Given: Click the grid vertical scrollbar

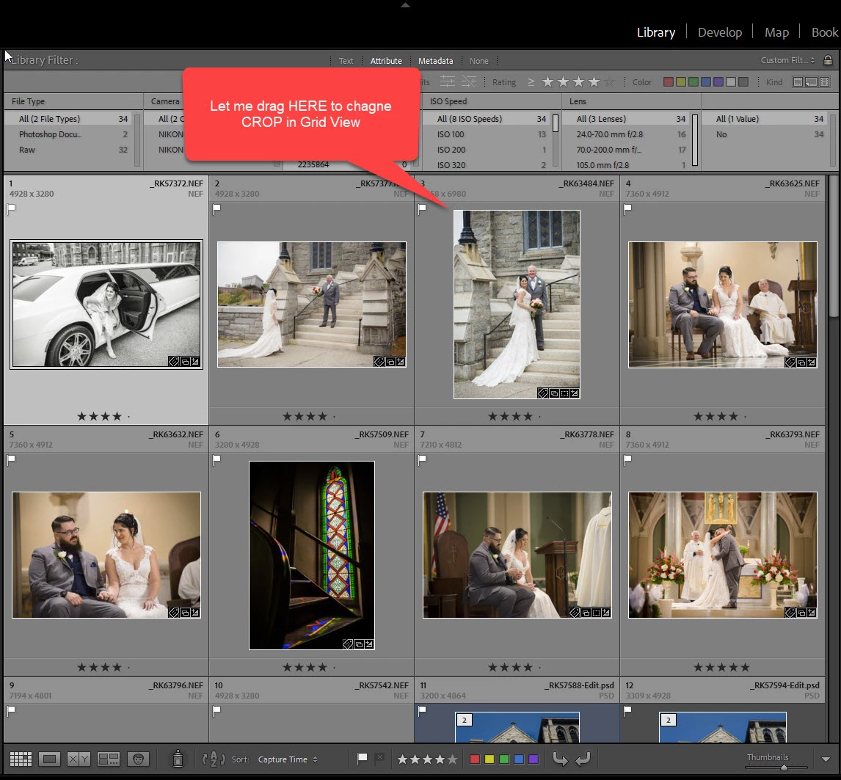Looking at the screenshot, I should point(834,247).
